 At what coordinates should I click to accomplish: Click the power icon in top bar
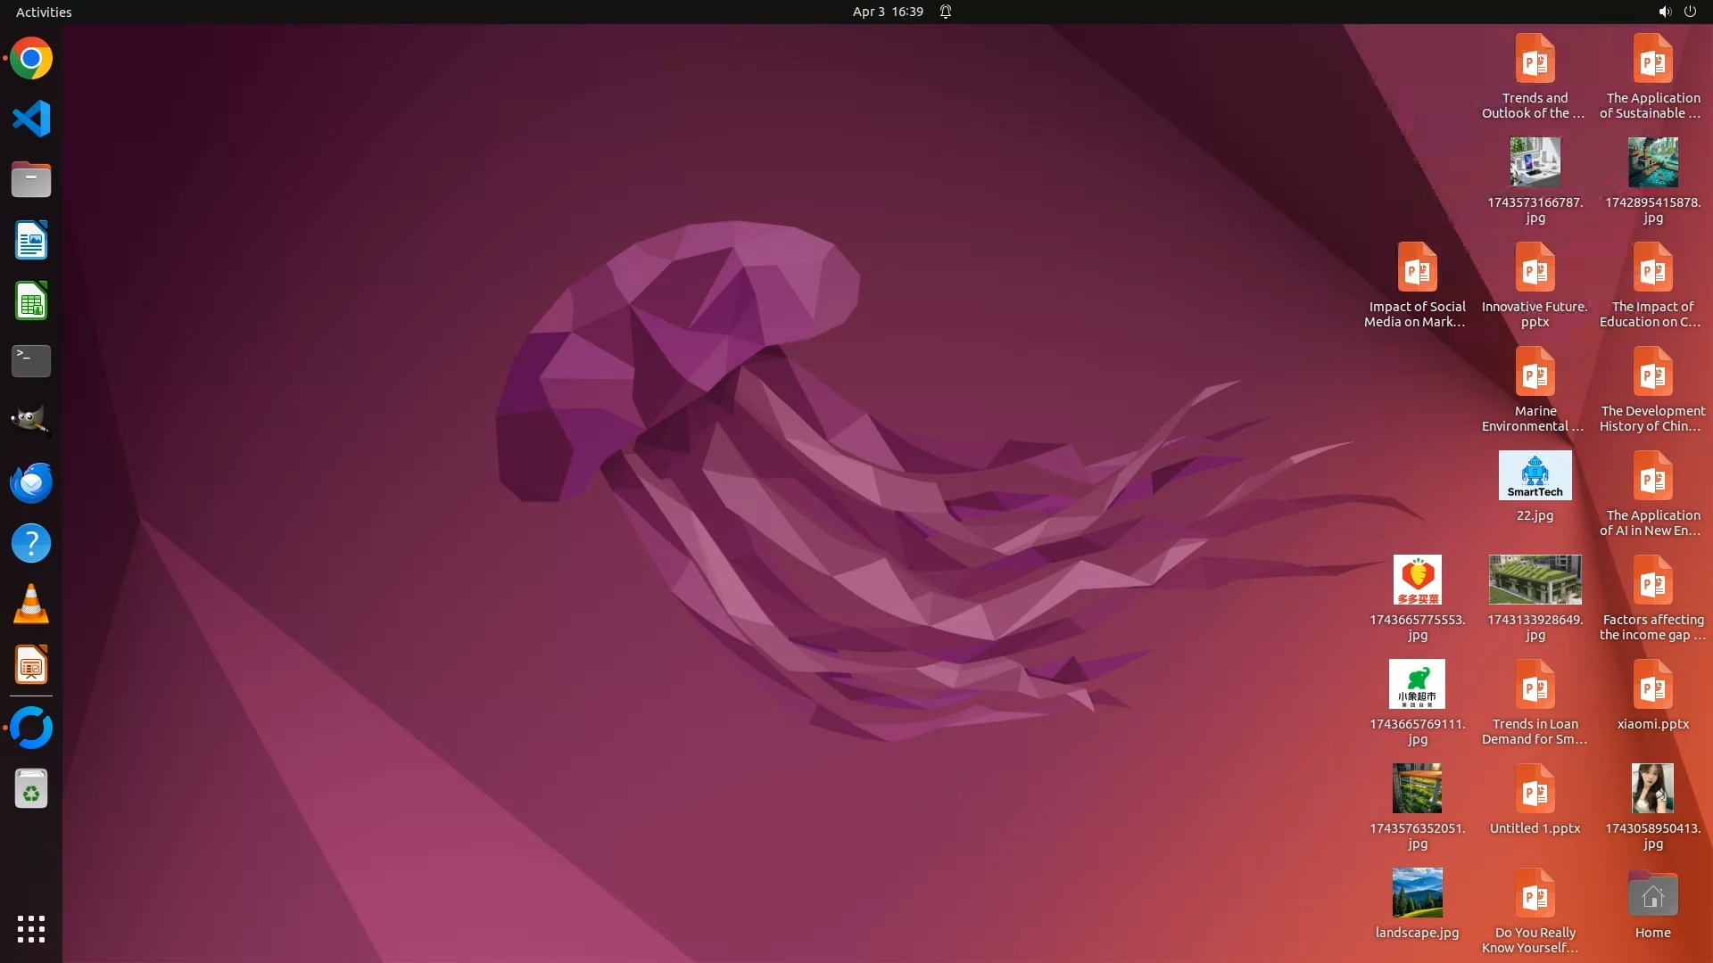coord(1690,12)
